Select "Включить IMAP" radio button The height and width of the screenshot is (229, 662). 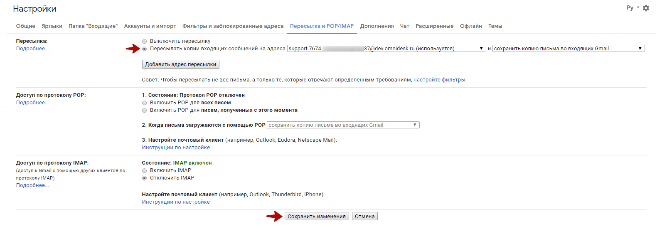(x=145, y=170)
